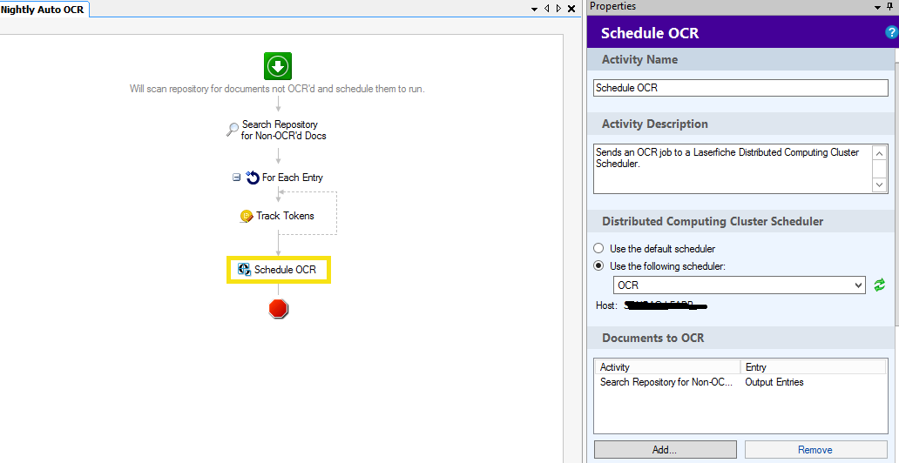Open help for Schedule OCR properties
Image resolution: width=899 pixels, height=463 pixels.
891,32
